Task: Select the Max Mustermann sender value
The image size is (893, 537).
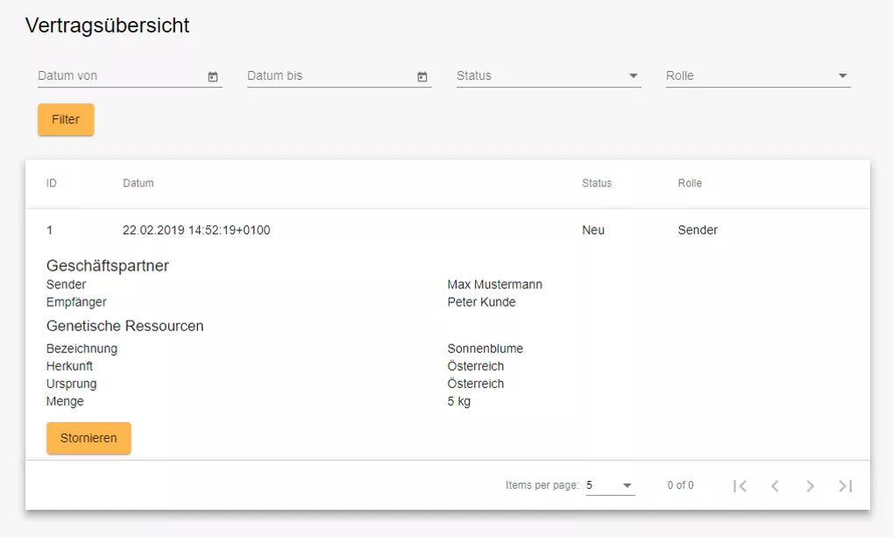Action: (x=494, y=285)
